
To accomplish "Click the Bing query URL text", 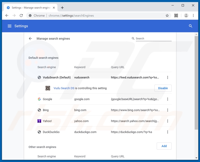I will (x=135, y=110).
